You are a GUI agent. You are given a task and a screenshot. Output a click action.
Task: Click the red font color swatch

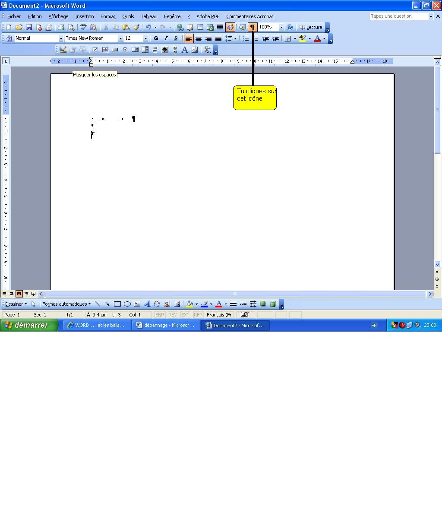[317, 38]
